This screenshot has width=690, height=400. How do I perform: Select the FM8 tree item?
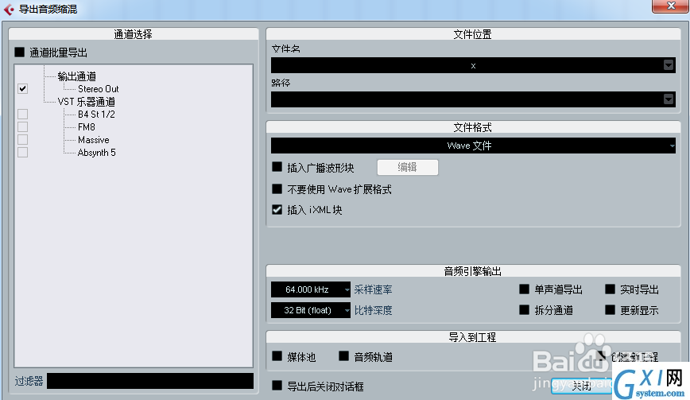tap(86, 127)
